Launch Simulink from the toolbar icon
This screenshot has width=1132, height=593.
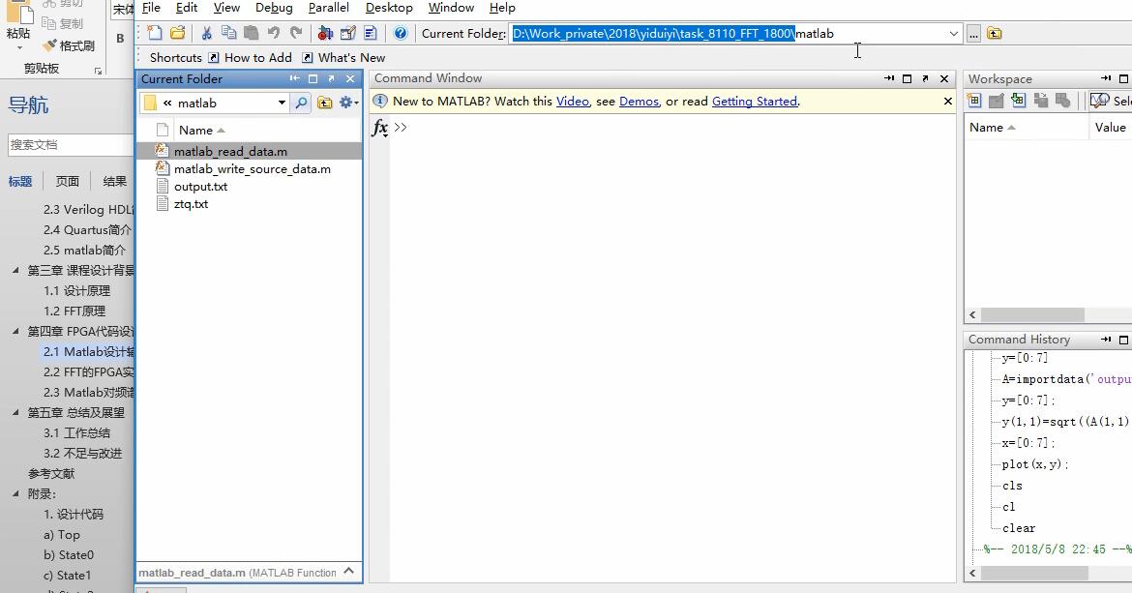[x=326, y=33]
